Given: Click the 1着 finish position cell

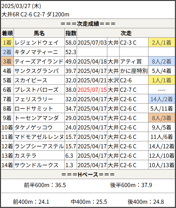Looking at the screenshot, I should pos(7,43).
